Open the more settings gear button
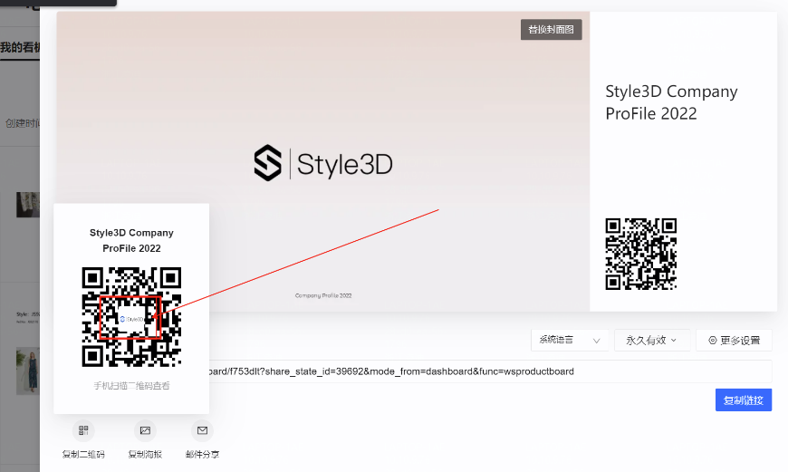This screenshot has width=788, height=472. (734, 341)
